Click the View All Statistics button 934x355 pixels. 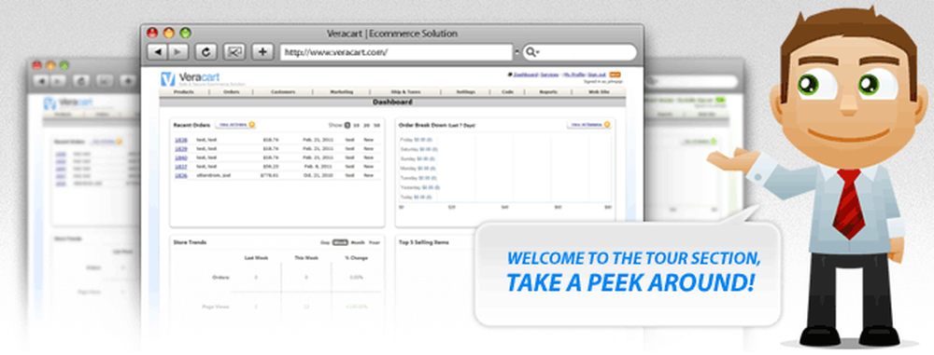(588, 125)
